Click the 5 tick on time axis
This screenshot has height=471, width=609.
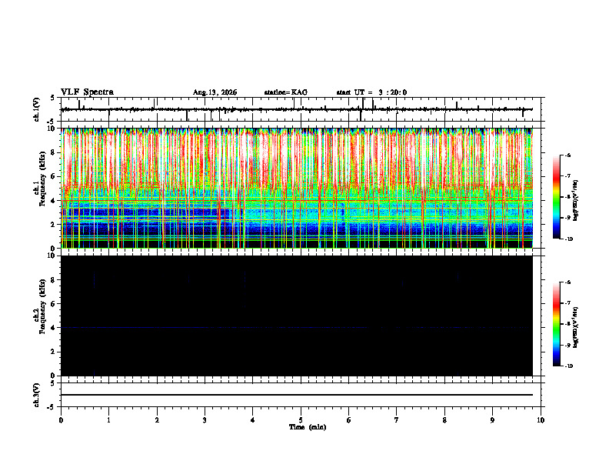point(301,420)
